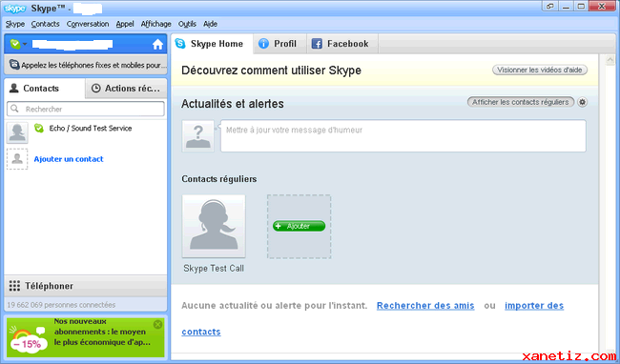Open the online status dropdown by the green check

18,44
